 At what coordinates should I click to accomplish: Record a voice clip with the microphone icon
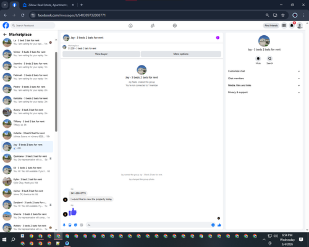64,225
